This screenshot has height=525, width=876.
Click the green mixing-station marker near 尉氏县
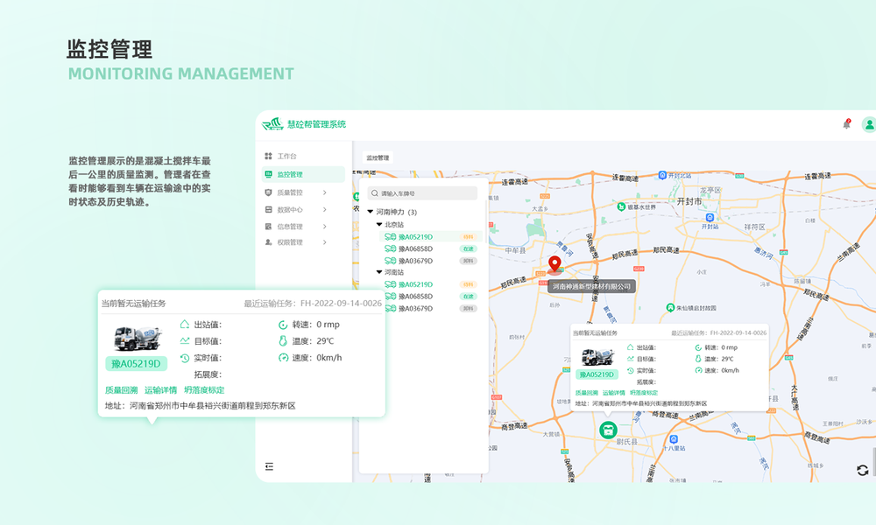608,430
